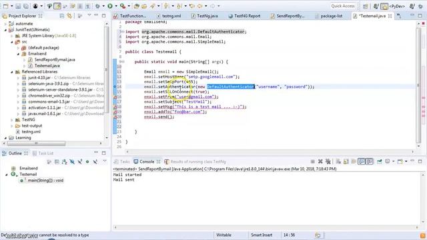
Task: Click the editor horizontal scrollbar
Action: coord(270,152)
